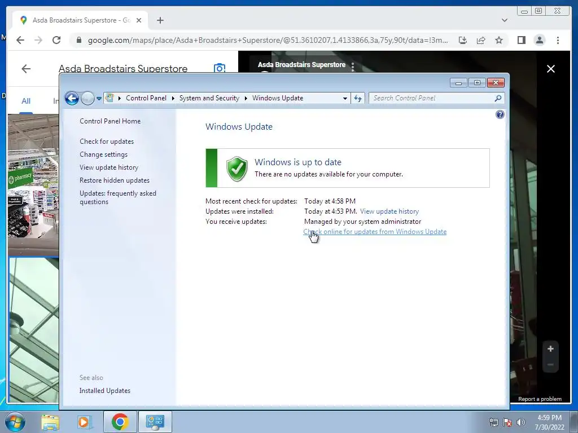This screenshot has height=433, width=578.
Task: Open the blue help question mark icon
Action: [x=500, y=114]
